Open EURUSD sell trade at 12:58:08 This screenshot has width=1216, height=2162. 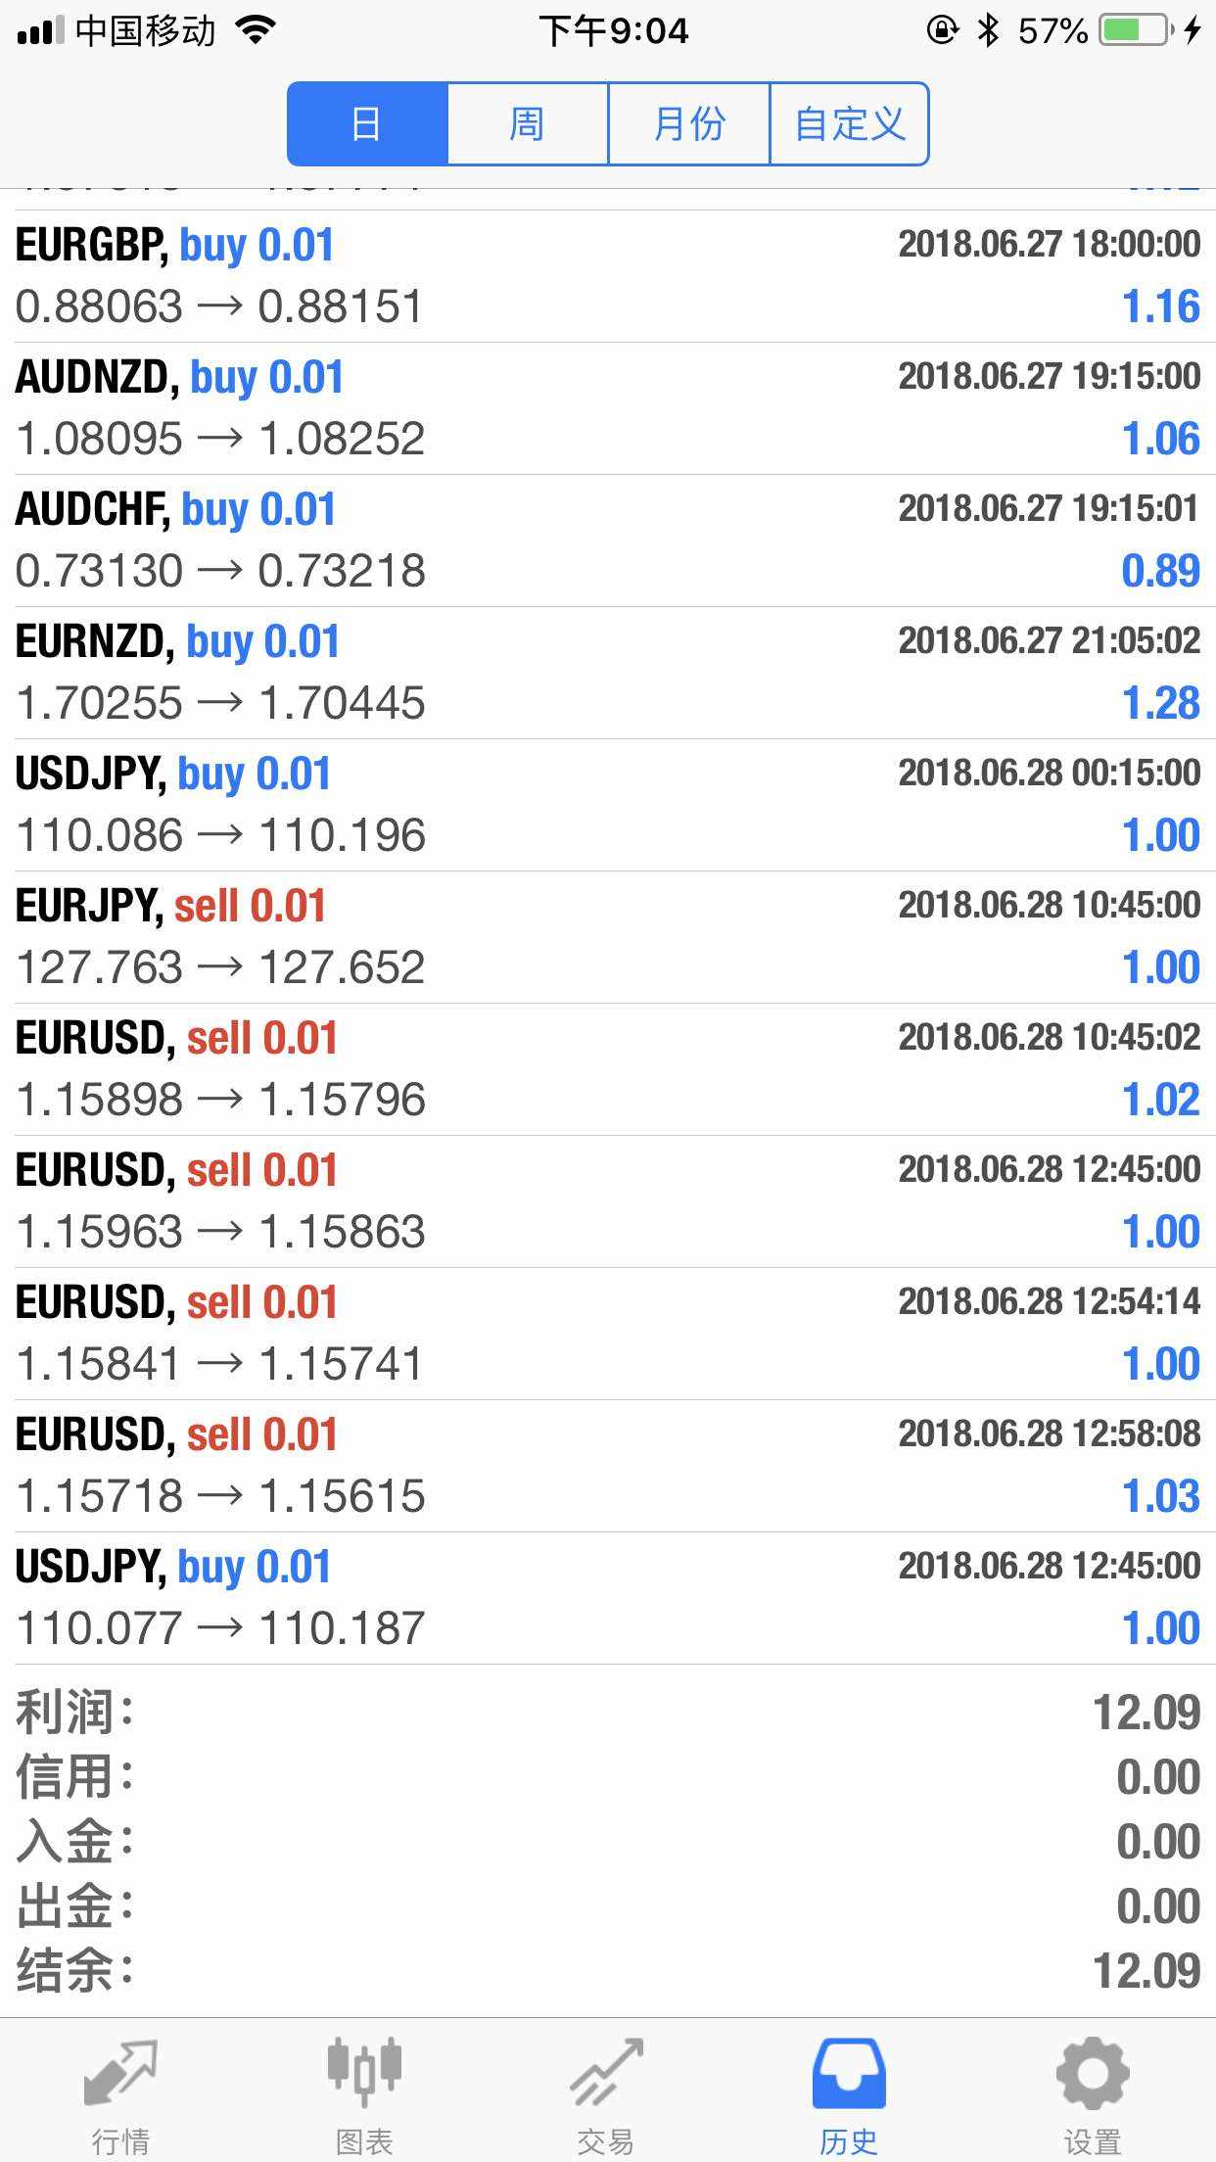pos(608,1466)
